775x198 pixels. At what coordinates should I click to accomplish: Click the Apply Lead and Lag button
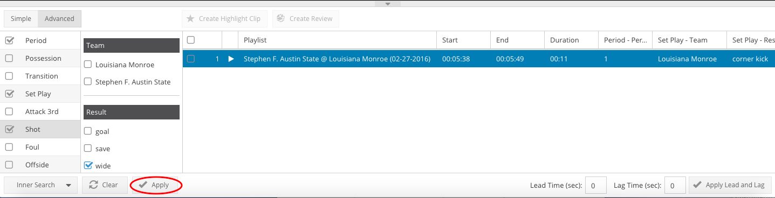click(x=730, y=185)
